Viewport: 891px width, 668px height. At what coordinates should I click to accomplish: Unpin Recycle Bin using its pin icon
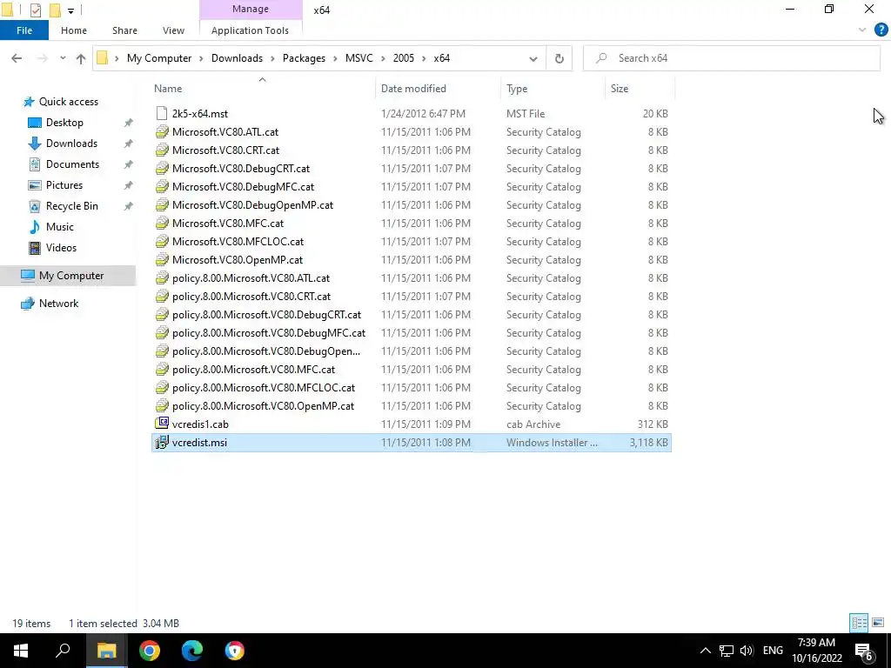pyautogui.click(x=129, y=206)
